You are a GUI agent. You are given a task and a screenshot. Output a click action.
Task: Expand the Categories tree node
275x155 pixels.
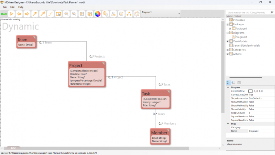tap(228, 50)
